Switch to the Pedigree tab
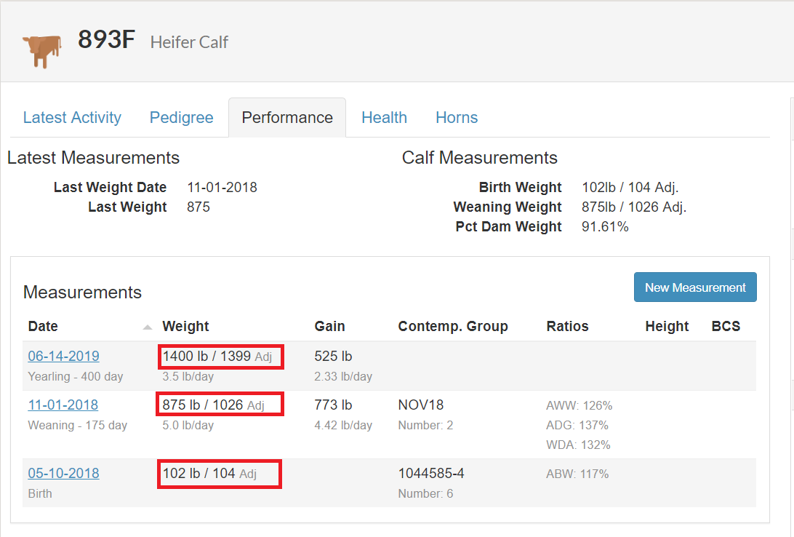This screenshot has height=537, width=794. [x=182, y=118]
